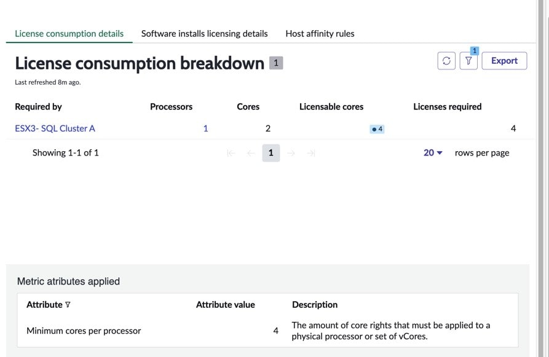Click the Export button
This screenshot has height=357, width=549.
coord(504,60)
